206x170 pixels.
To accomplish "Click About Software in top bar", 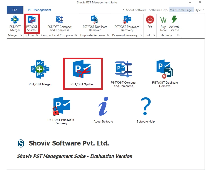I will [136, 10].
